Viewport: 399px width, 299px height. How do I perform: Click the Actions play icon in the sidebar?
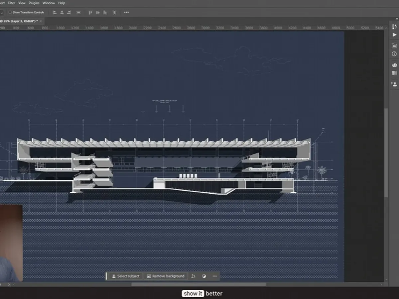click(x=394, y=35)
